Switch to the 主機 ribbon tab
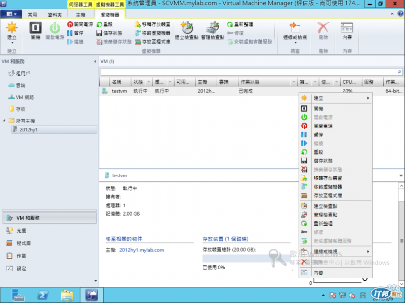The width and height of the screenshot is (405, 303). point(80,15)
